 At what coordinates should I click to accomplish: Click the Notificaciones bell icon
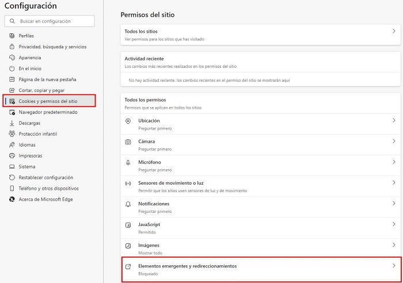pyautogui.click(x=128, y=204)
